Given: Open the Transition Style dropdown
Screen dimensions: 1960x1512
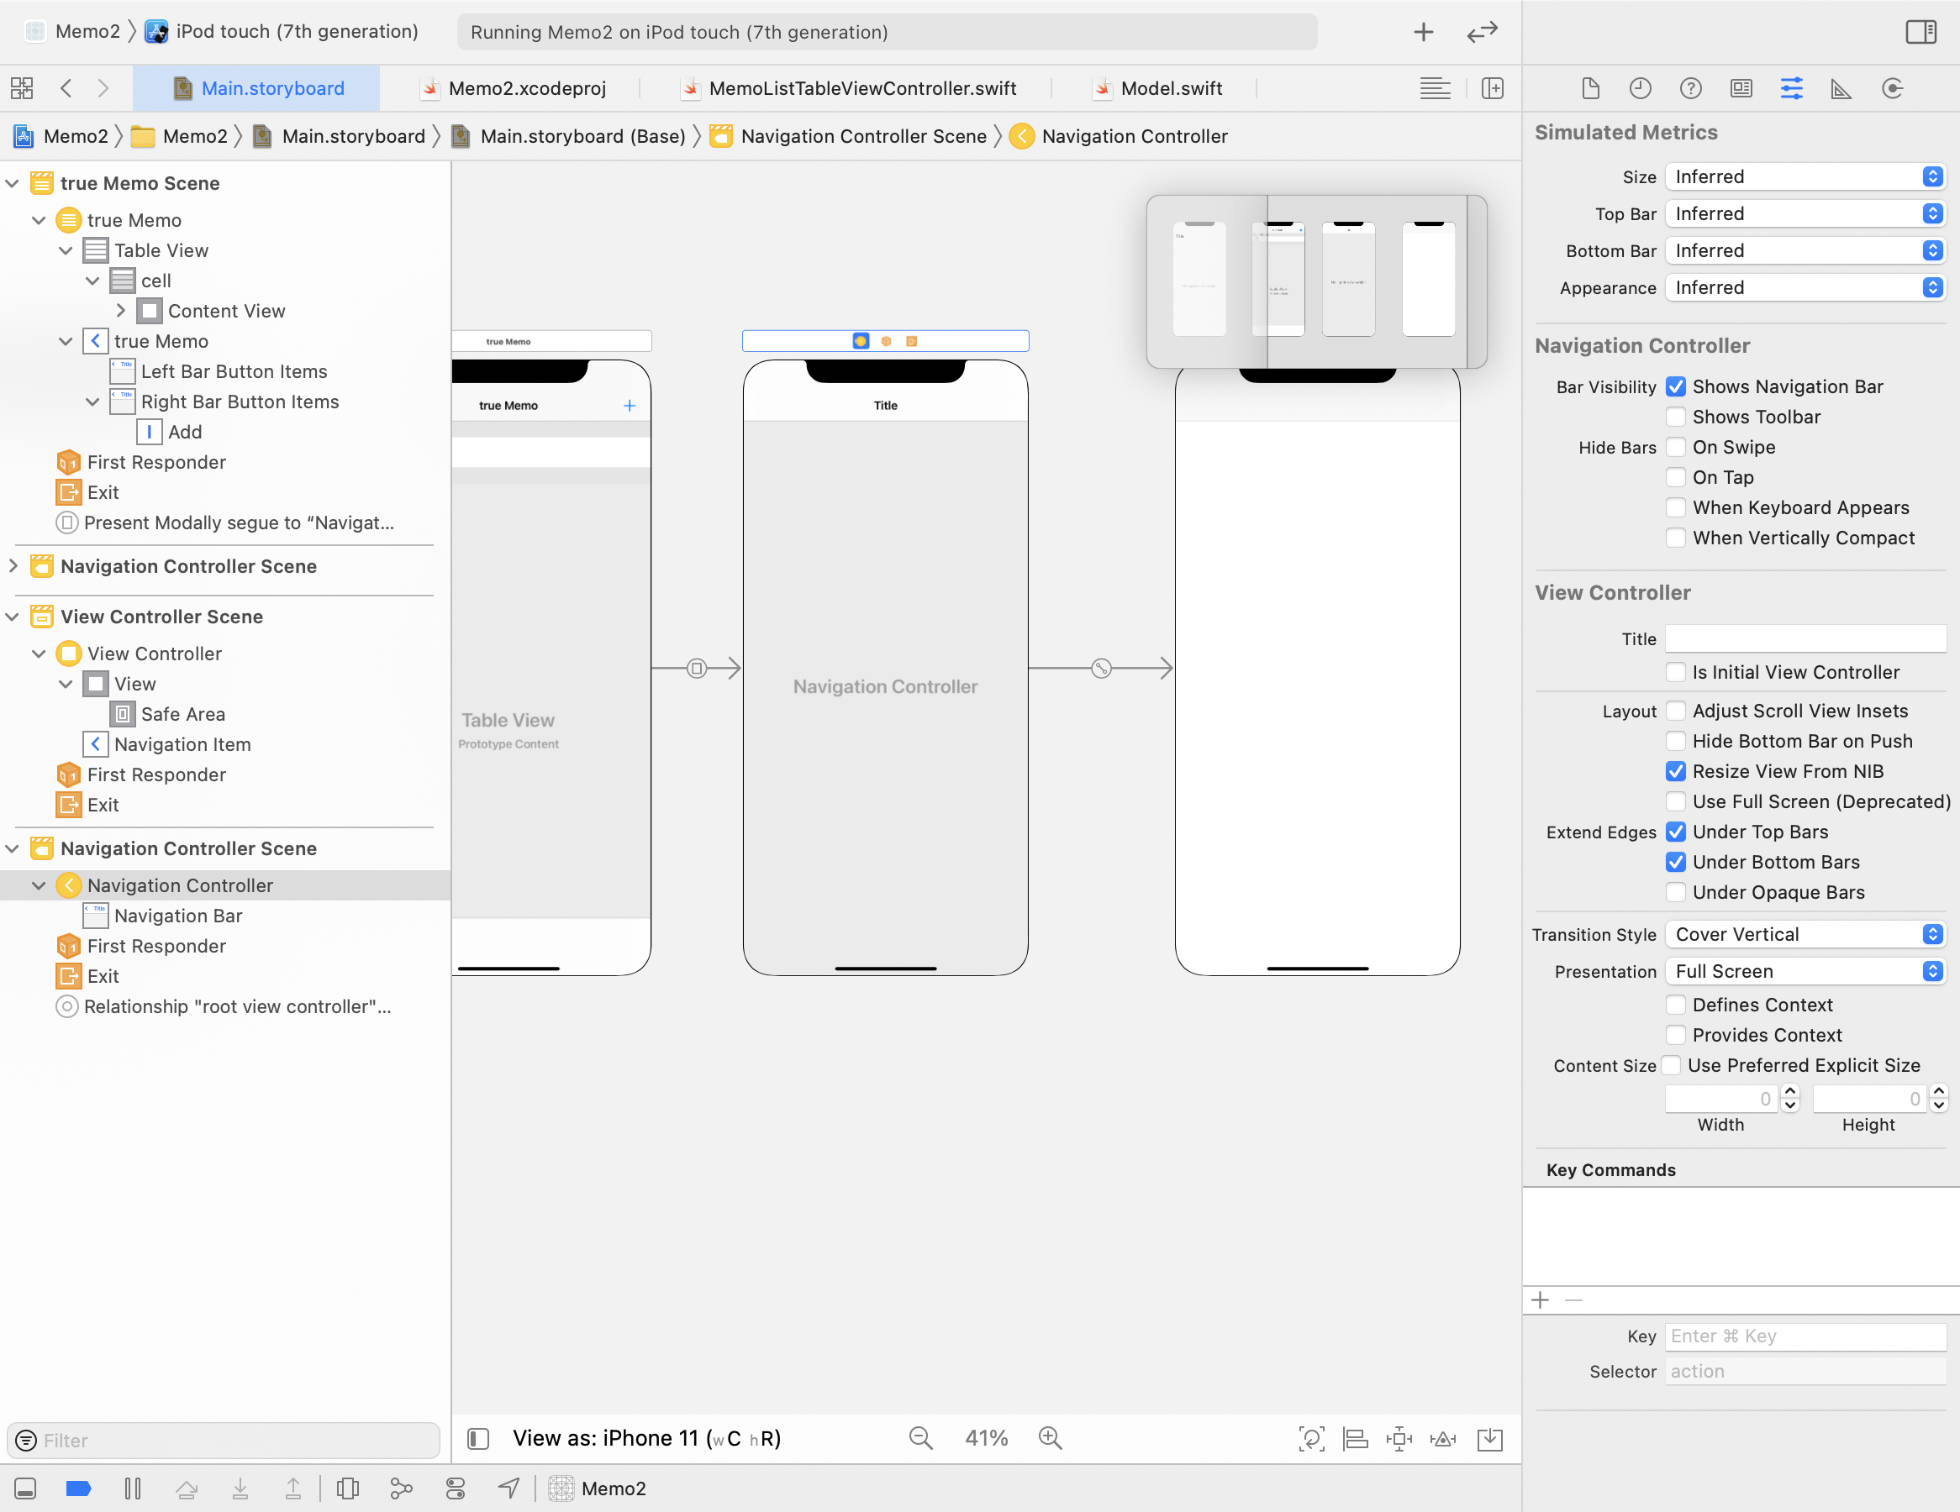Looking at the screenshot, I should pos(1805,934).
